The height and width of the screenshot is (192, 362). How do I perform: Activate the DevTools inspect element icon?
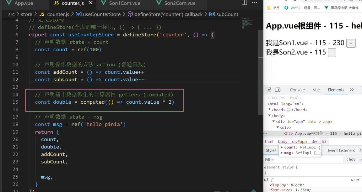[268, 90]
